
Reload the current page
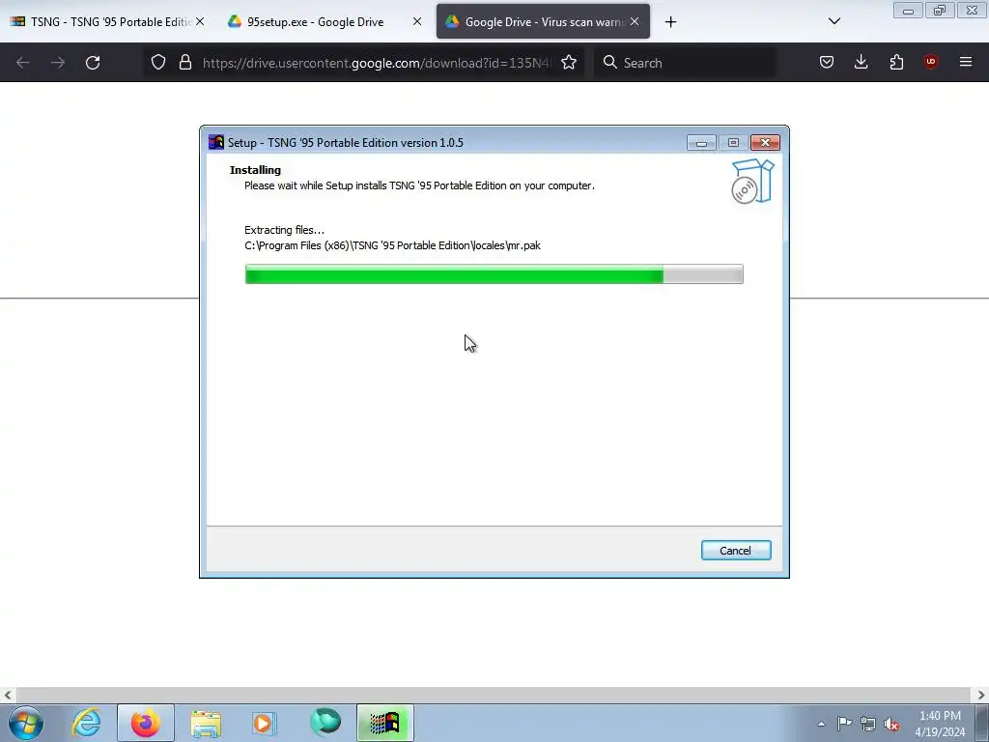point(93,63)
